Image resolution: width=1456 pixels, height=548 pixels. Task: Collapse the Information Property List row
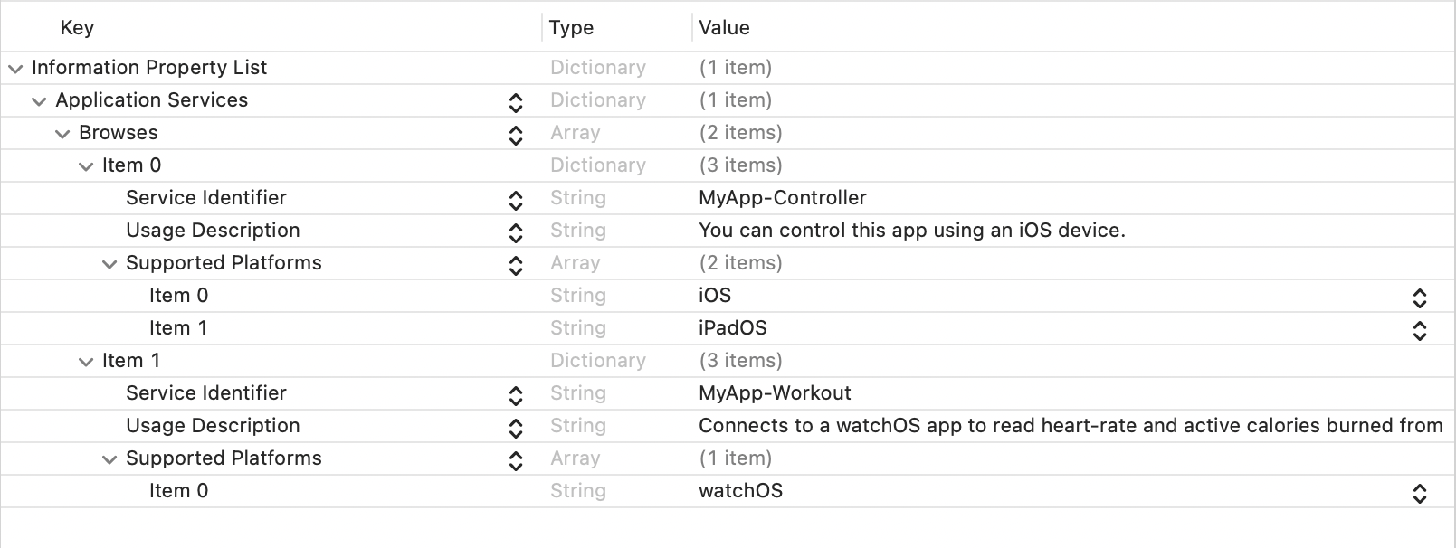click(x=14, y=68)
